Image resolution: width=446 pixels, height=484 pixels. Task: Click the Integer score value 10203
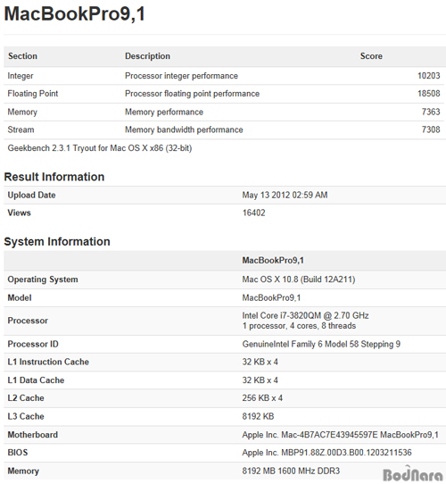429,76
